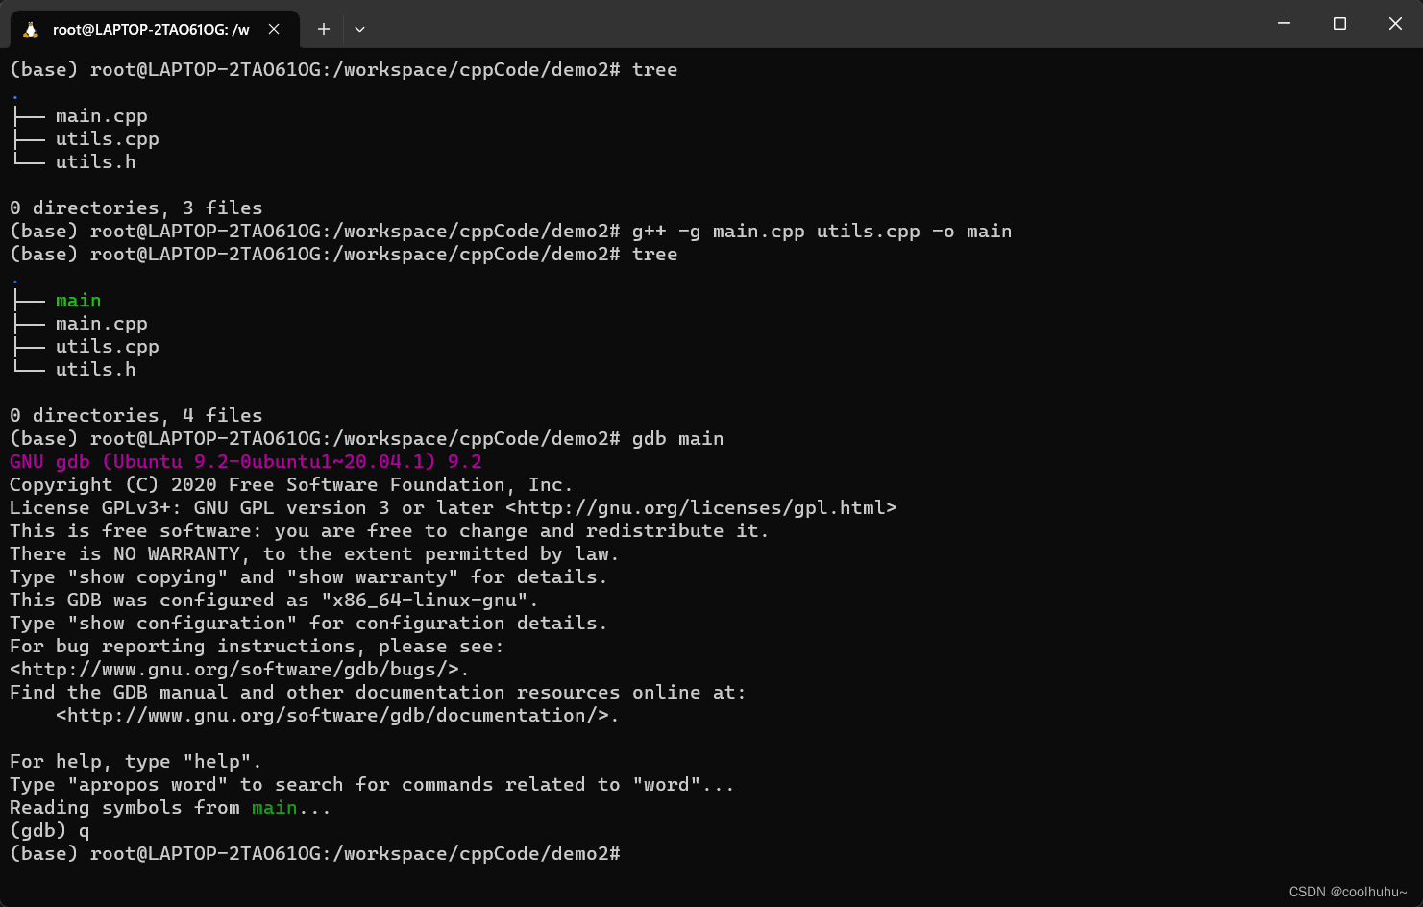The image size is (1423, 907).
Task: Click the magenta 'GNU gdb (Ubuntu 9.2-0ubuntu1~20.04.1) 9.2' line
Action: (245, 461)
